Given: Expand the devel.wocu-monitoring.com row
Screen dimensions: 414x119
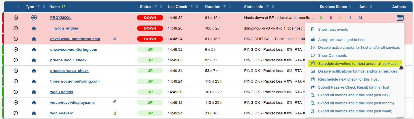Looking at the screenshot, I should (x=16, y=39).
